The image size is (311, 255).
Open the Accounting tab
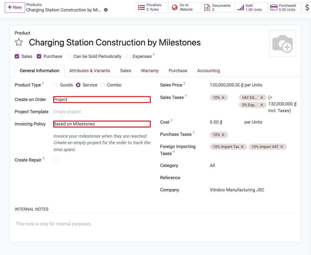(x=209, y=71)
